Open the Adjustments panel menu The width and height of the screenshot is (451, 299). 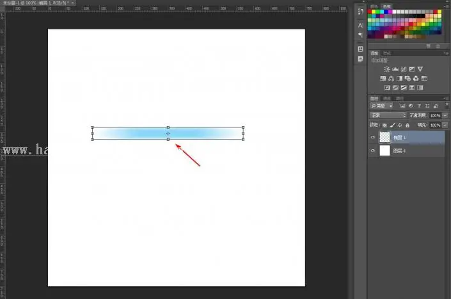point(446,53)
